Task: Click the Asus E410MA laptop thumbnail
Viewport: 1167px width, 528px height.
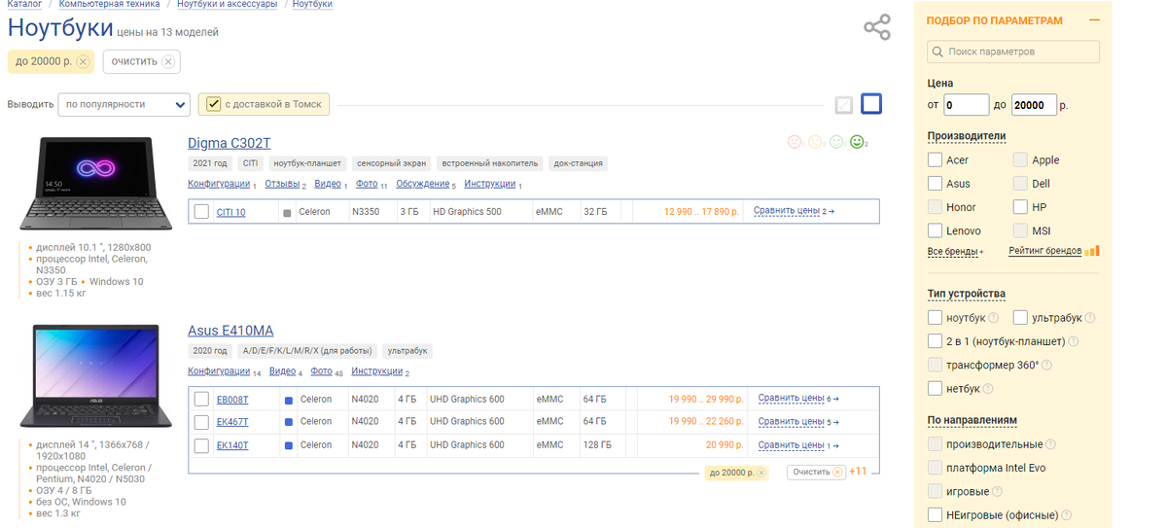Action: pyautogui.click(x=95, y=374)
